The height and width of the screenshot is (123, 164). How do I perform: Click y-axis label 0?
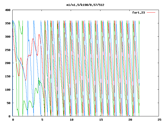pos(9,116)
